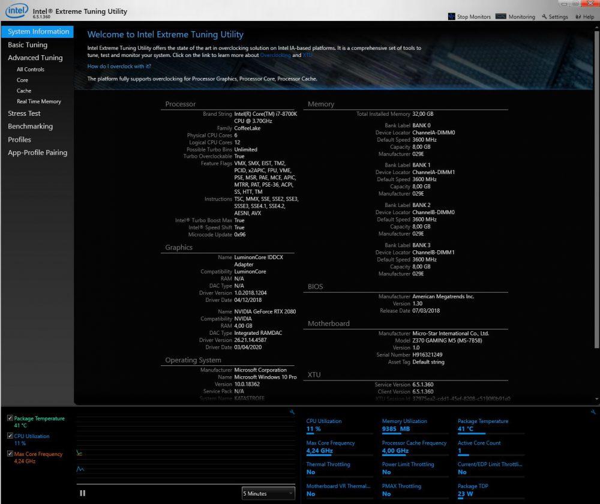600x504 pixels.
Task: Select the Power Limit Throttling tile
Action: coord(415,469)
